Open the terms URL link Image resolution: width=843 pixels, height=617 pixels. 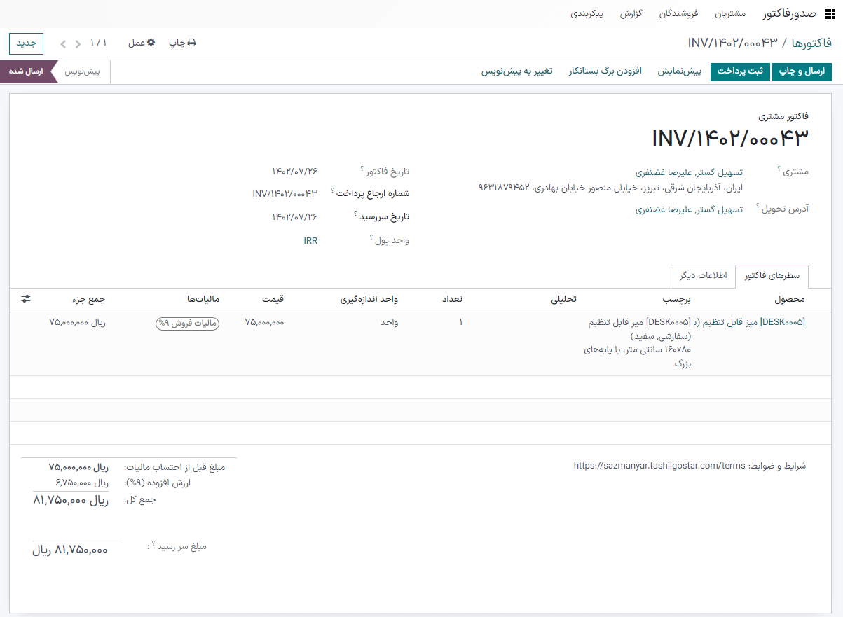659,466
